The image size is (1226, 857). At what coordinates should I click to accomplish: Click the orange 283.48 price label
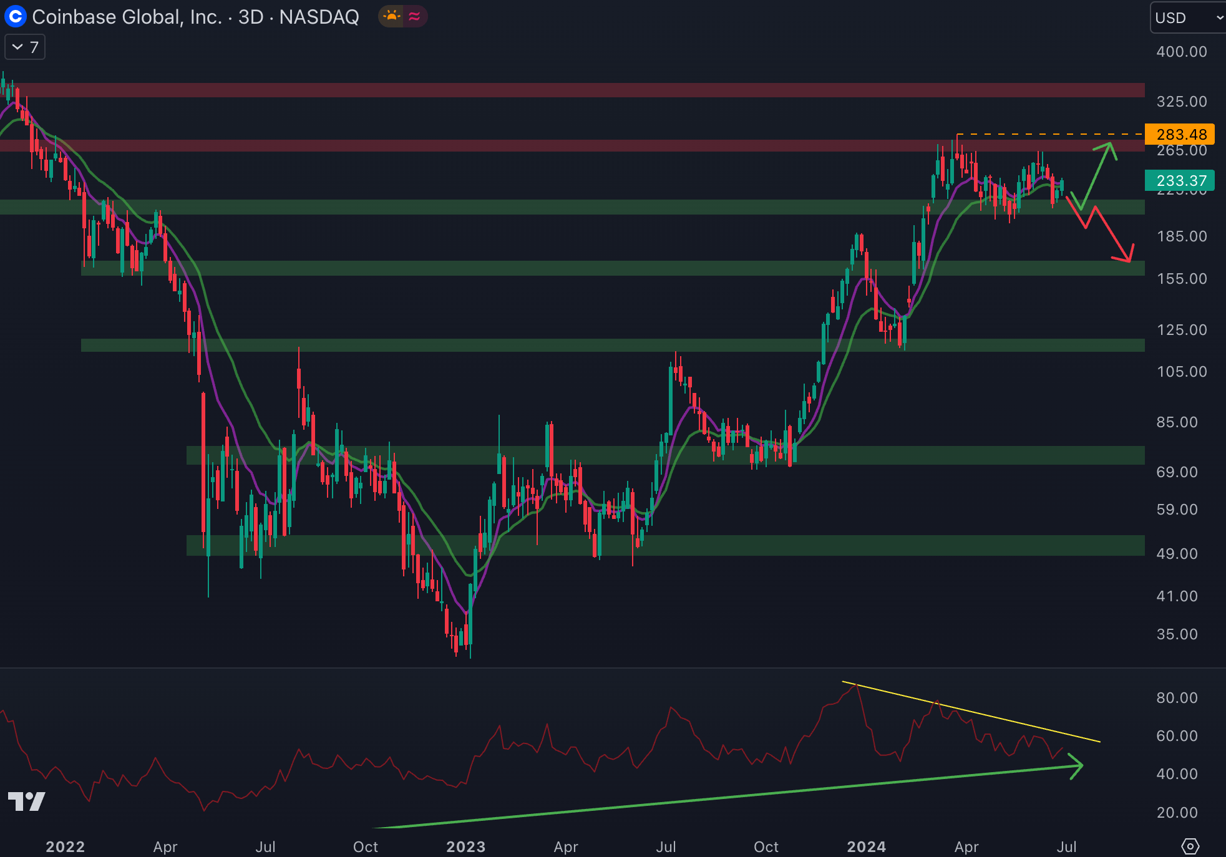tap(1179, 134)
